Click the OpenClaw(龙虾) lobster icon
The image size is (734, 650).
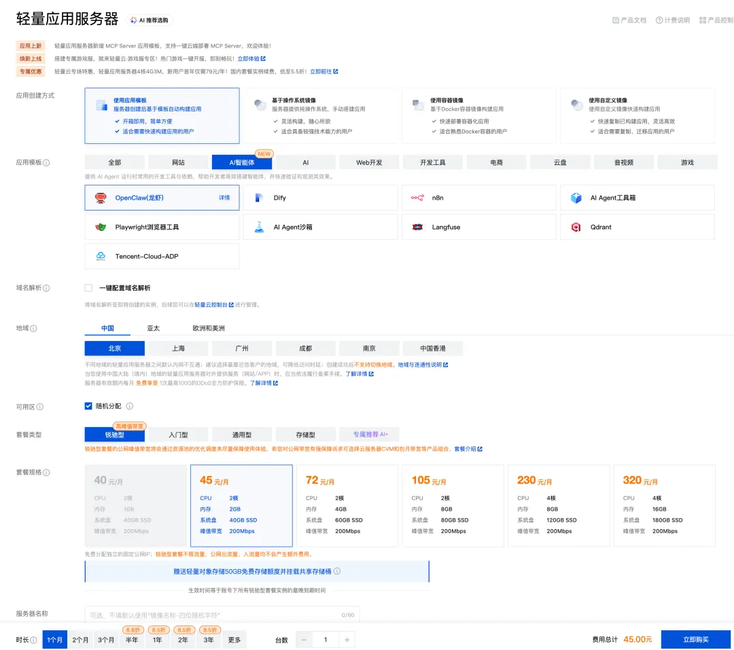[101, 198]
